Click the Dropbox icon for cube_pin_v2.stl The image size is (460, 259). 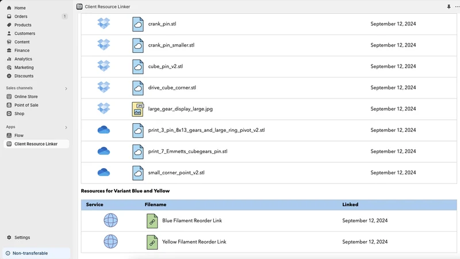[103, 66]
